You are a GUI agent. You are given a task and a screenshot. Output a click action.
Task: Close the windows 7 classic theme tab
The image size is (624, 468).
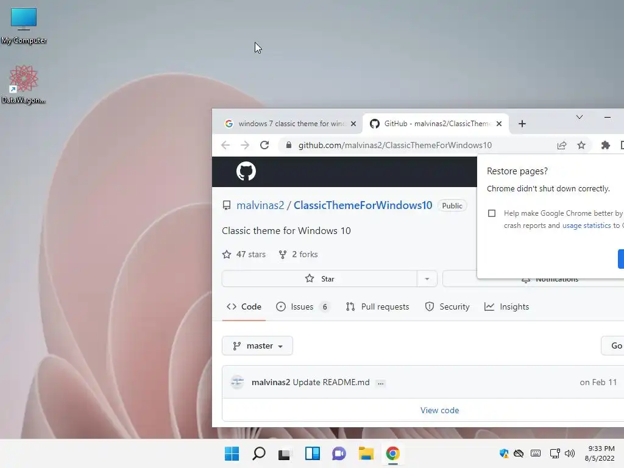pos(353,124)
